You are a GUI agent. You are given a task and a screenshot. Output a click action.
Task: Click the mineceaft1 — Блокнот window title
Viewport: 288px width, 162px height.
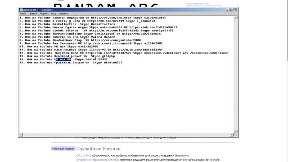pyautogui.click(x=38, y=10)
